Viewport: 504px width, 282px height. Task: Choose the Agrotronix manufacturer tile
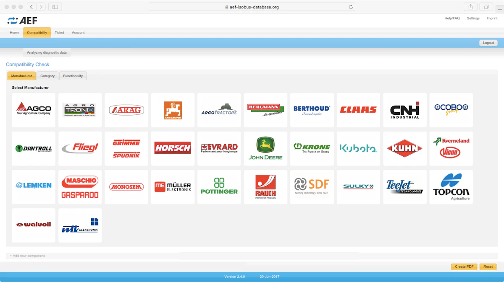pyautogui.click(x=80, y=110)
